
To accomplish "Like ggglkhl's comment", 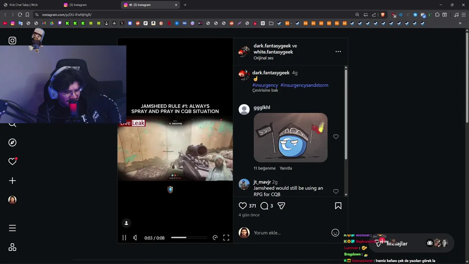I will 336,137.
